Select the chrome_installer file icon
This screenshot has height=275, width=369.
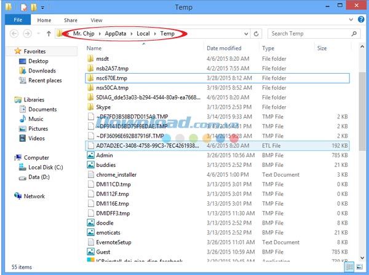(x=90, y=174)
